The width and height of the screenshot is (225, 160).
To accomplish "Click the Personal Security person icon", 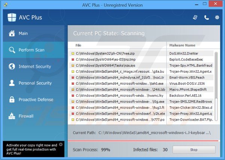I will pos(12,83).
